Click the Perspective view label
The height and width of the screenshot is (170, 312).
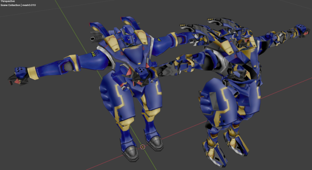coord(8,2)
